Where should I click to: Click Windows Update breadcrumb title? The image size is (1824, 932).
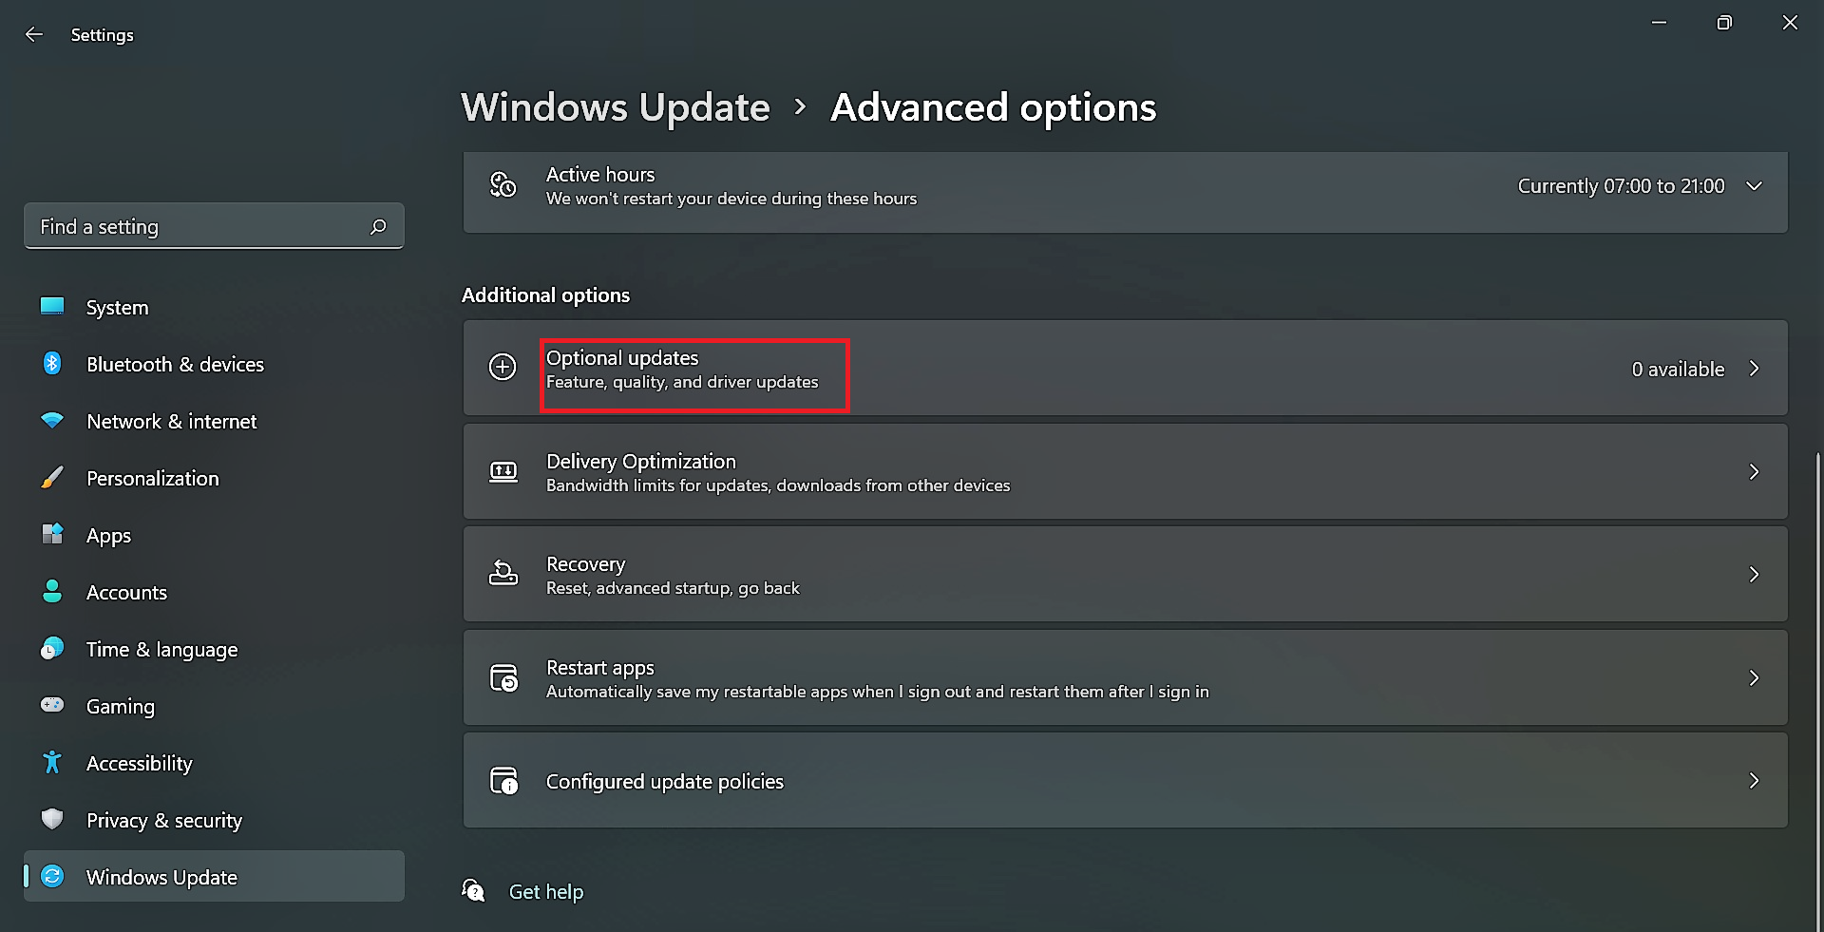pyautogui.click(x=616, y=107)
